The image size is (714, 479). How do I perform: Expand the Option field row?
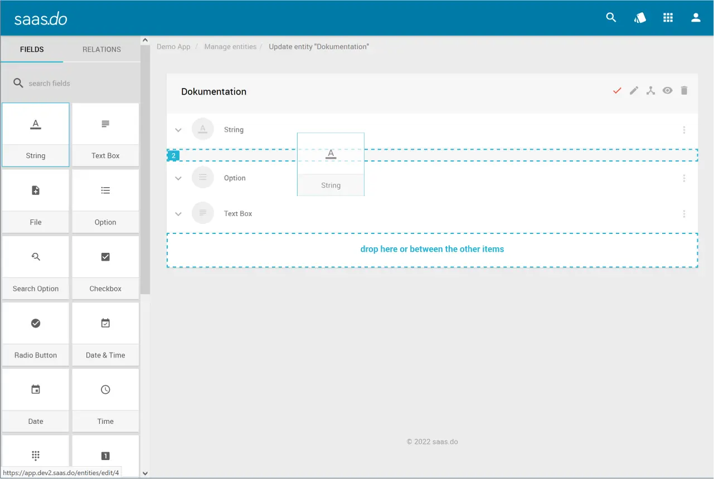point(178,178)
